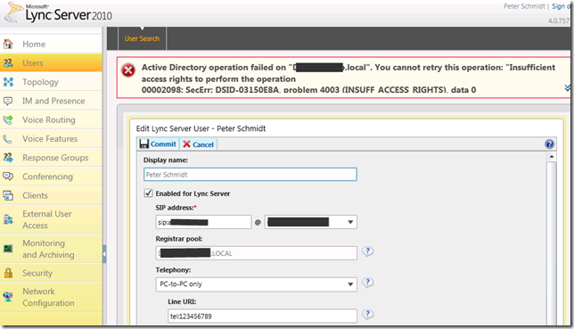Image resolution: width=574 pixels, height=329 pixels.
Task: Click the Peter Schmidt account name at top
Action: click(524, 6)
